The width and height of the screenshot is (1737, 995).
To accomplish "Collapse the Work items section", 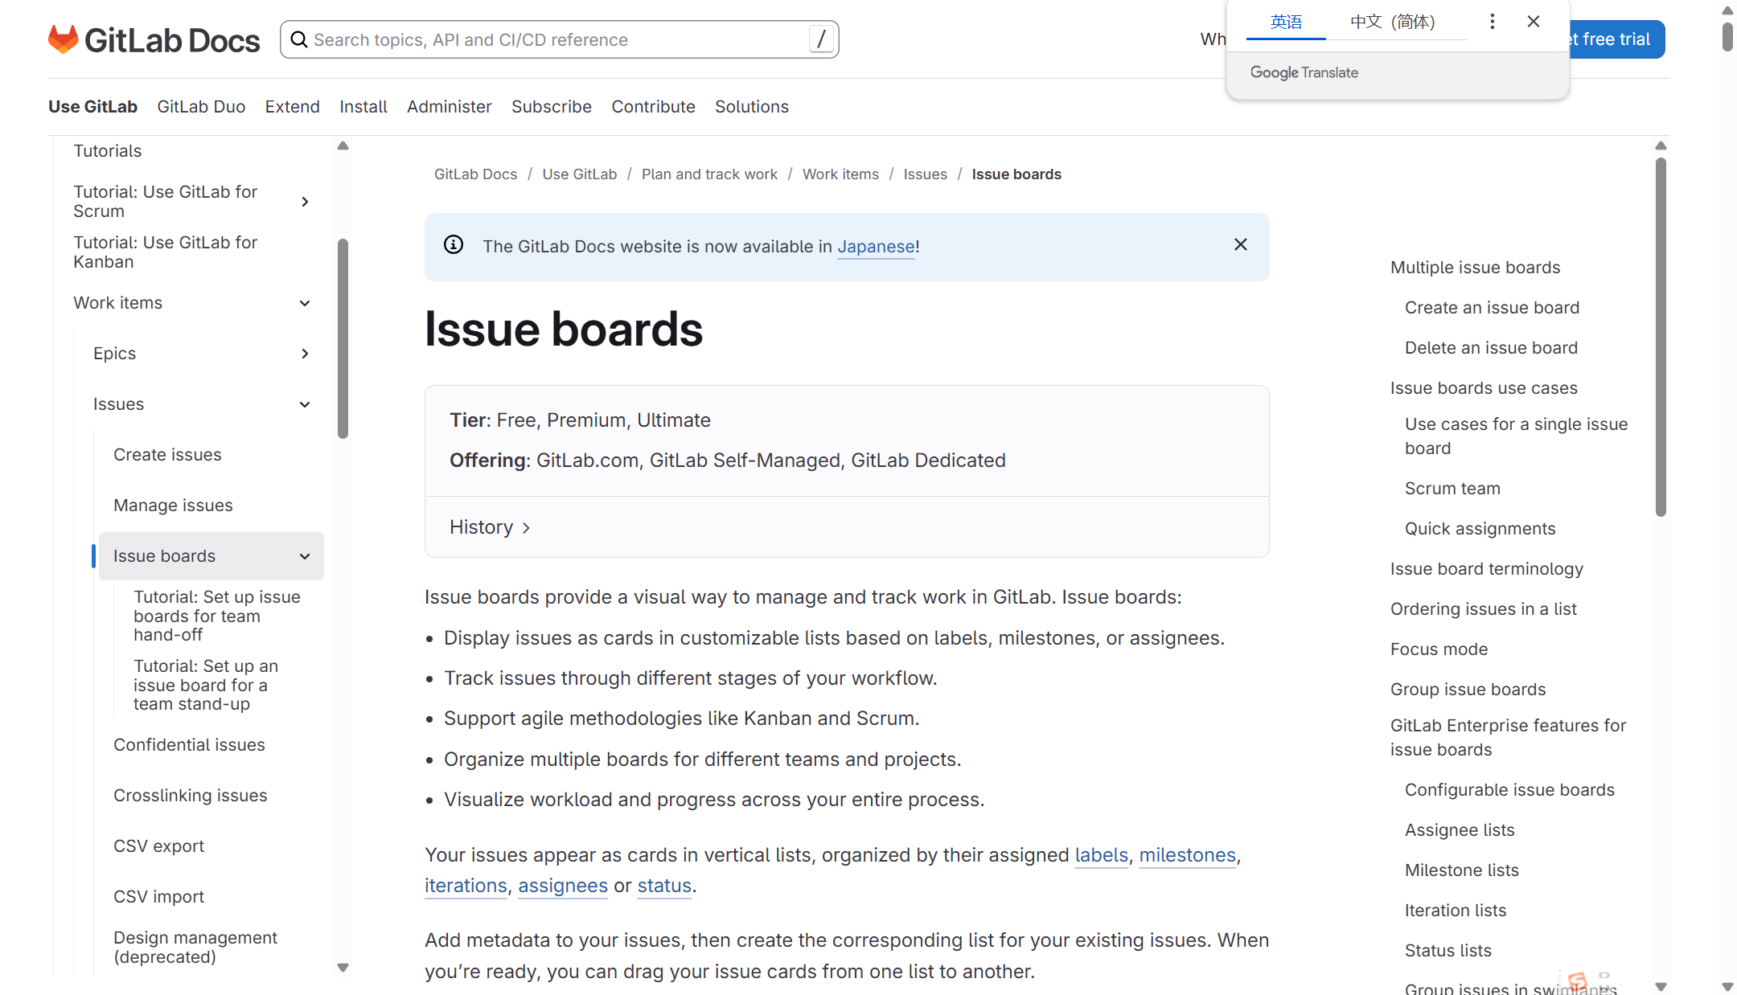I will click(x=305, y=303).
